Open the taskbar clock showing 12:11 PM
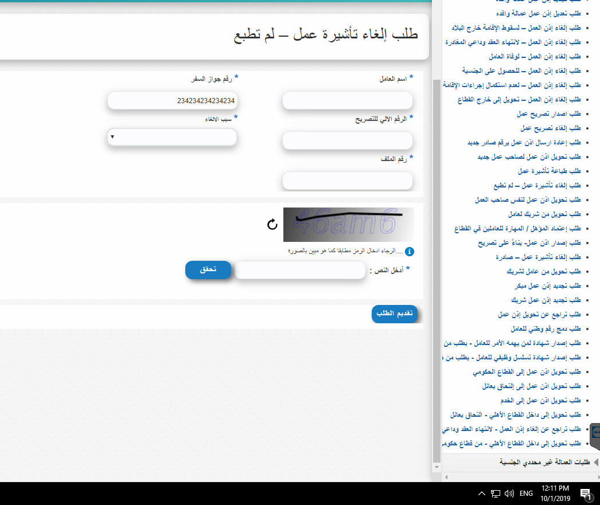 (x=555, y=493)
